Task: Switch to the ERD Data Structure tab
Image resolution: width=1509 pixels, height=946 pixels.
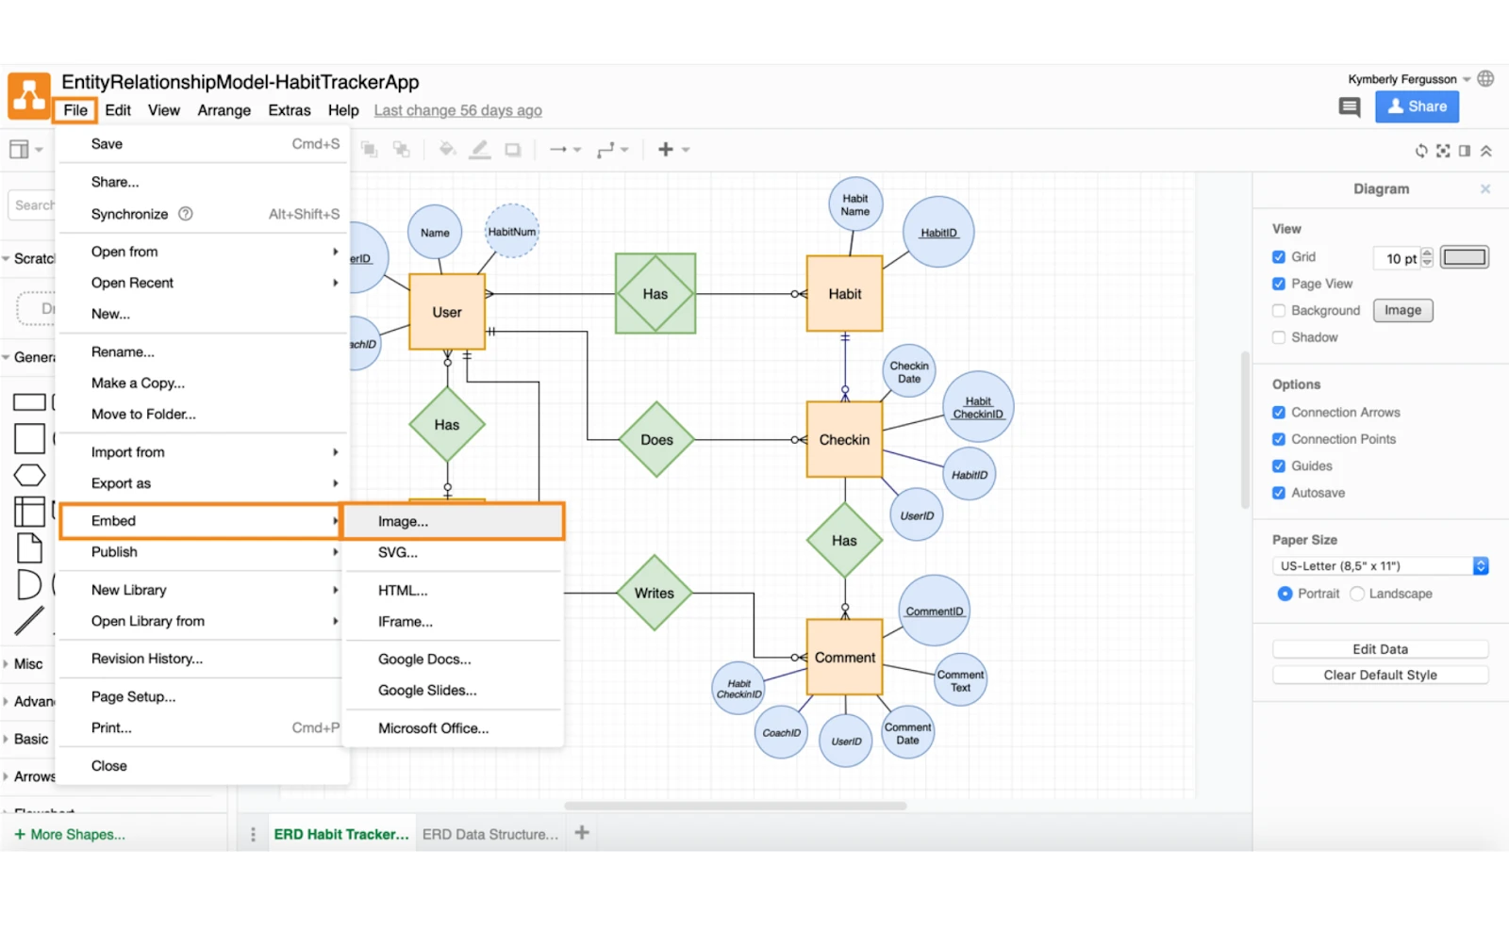Action: coord(490,834)
